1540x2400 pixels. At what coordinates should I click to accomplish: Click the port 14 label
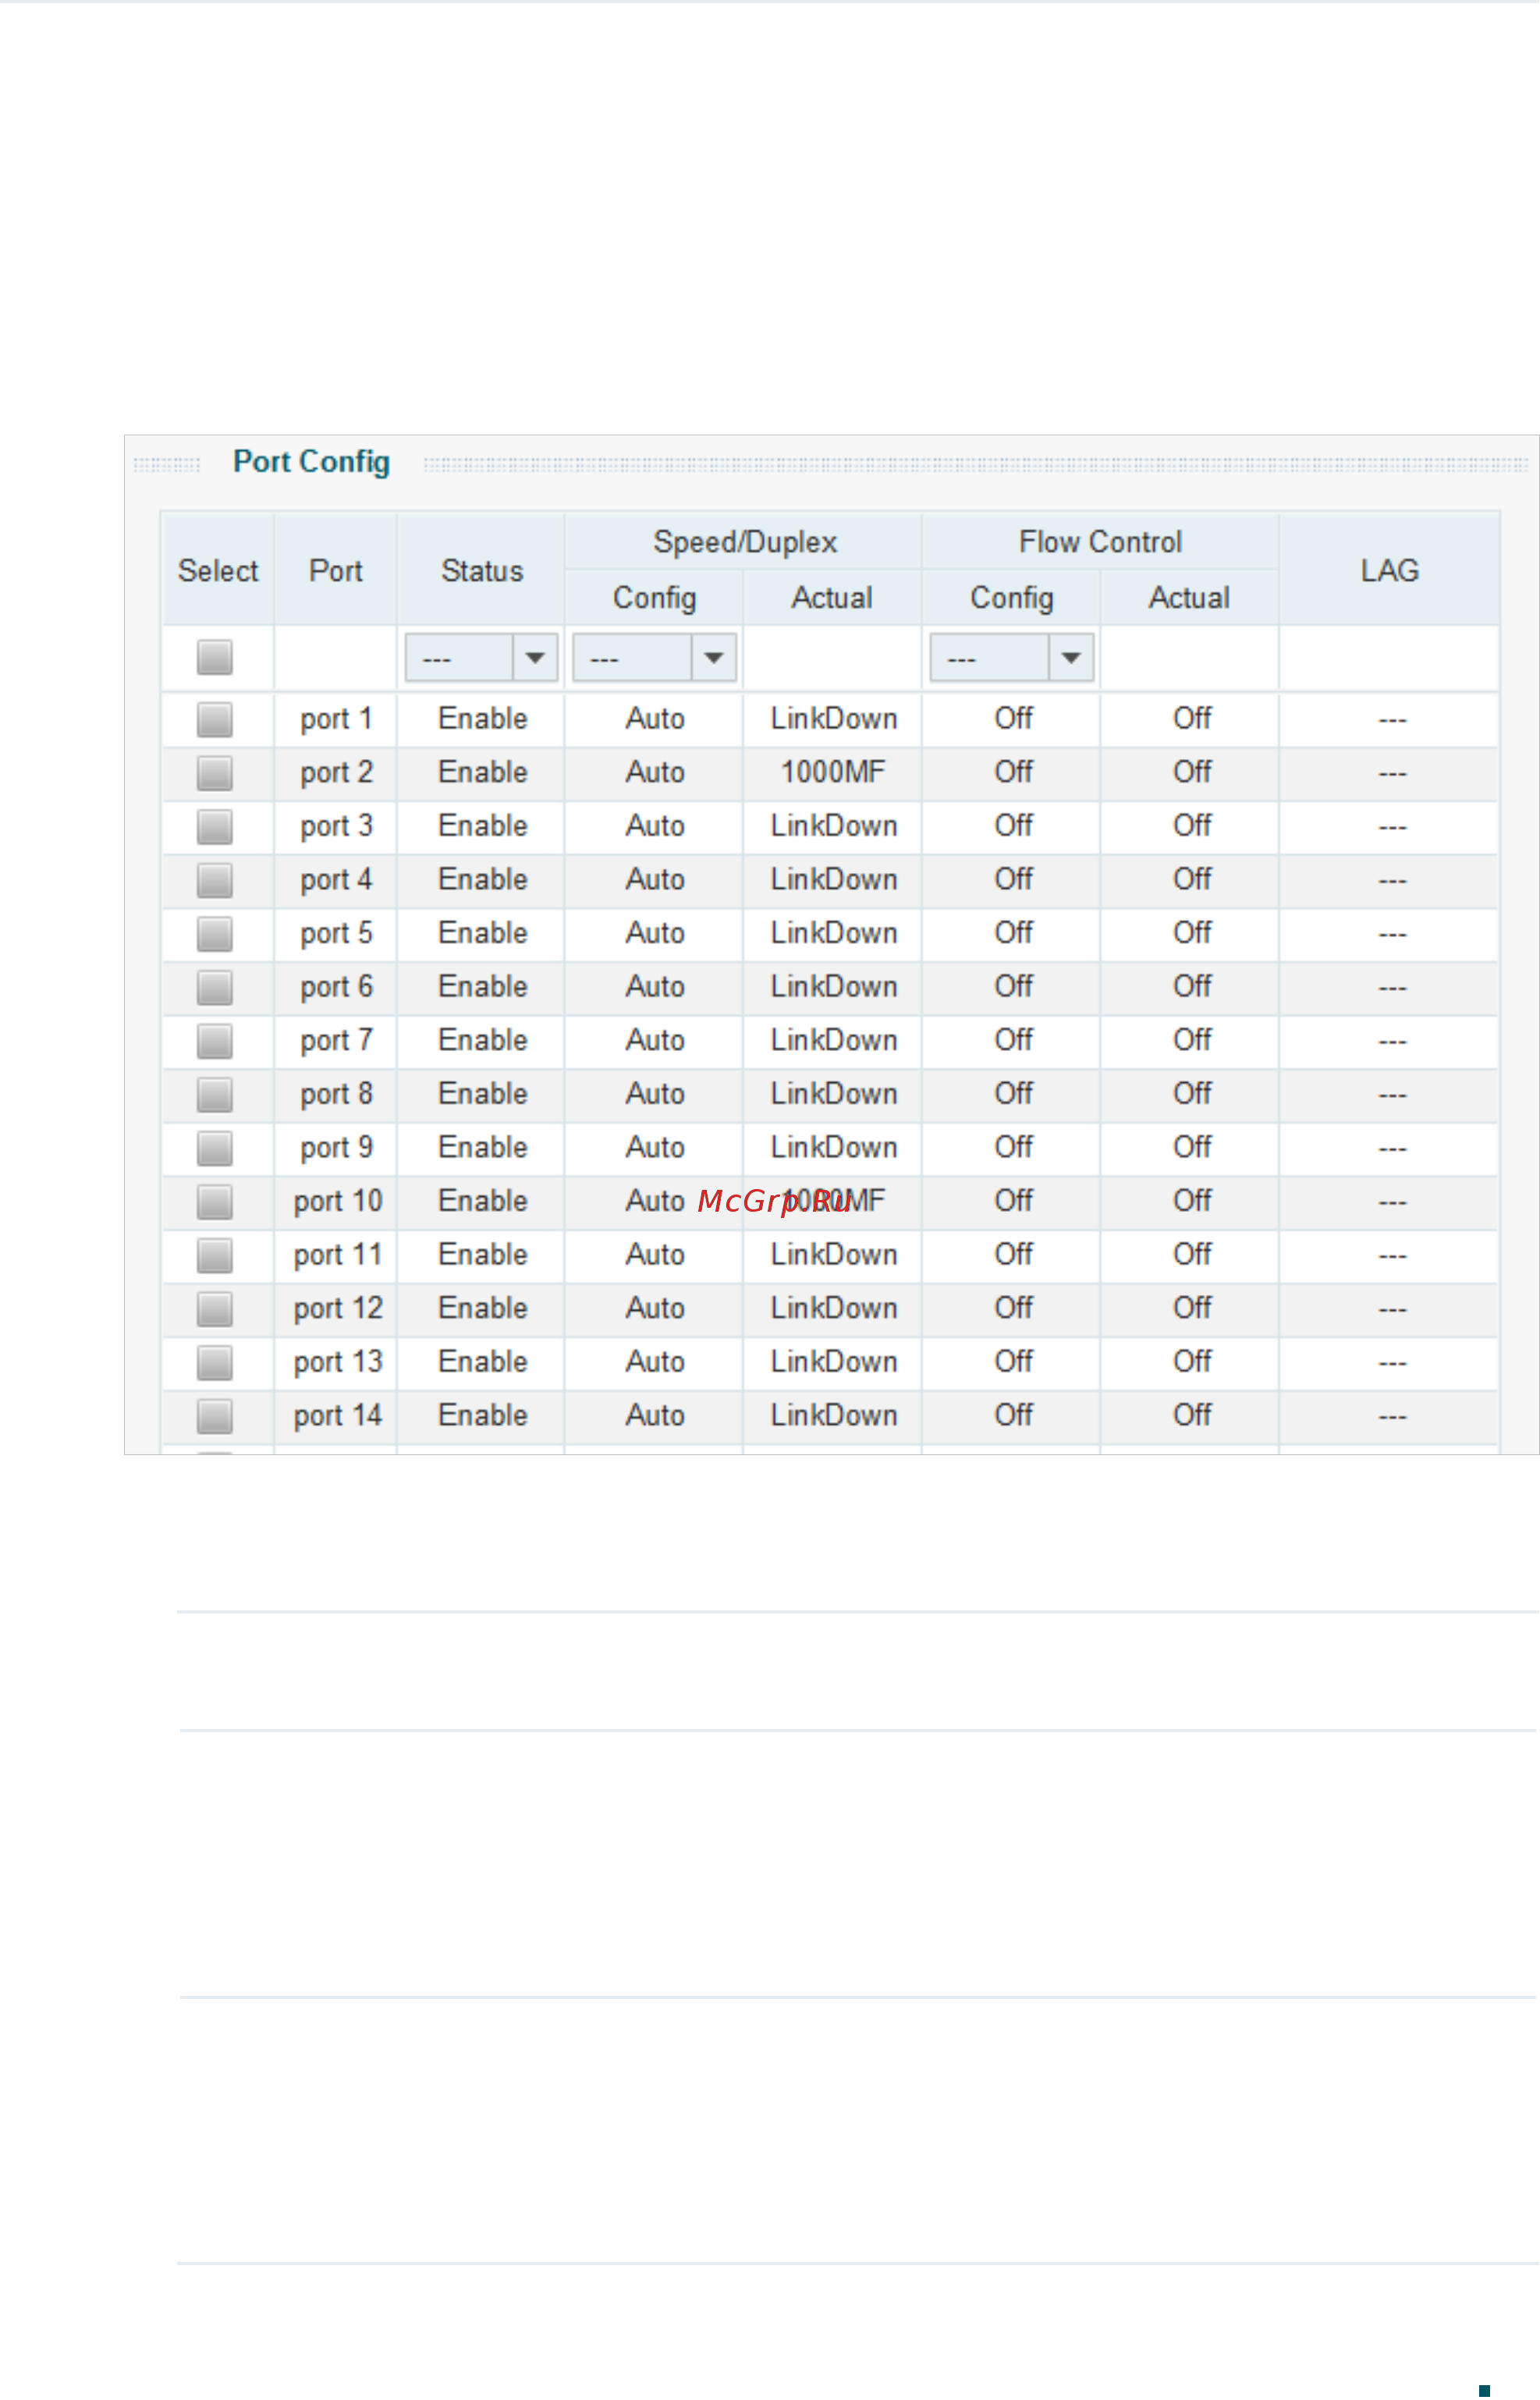[x=338, y=1416]
